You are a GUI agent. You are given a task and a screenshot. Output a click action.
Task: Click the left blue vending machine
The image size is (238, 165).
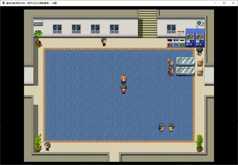(x=190, y=38)
